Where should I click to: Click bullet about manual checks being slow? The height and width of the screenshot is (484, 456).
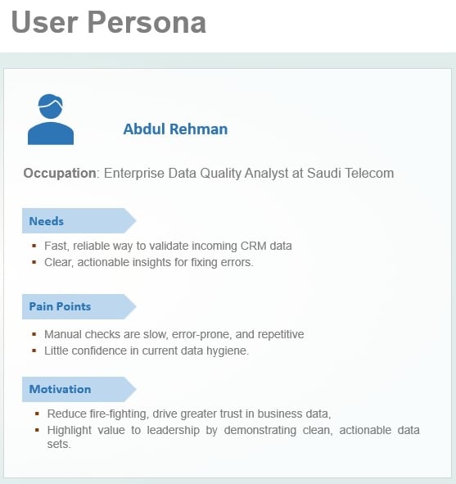[x=174, y=334]
